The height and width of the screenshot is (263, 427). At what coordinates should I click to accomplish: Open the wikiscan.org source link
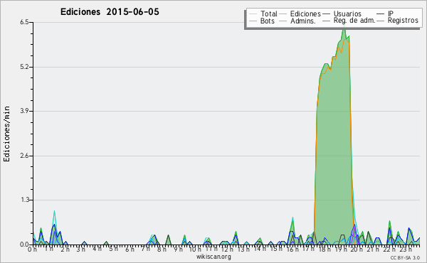tap(213, 257)
